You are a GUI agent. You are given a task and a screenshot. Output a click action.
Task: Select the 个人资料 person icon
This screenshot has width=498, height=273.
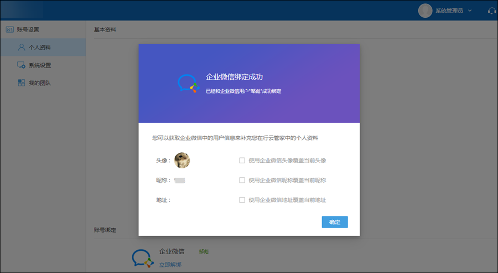22,48
